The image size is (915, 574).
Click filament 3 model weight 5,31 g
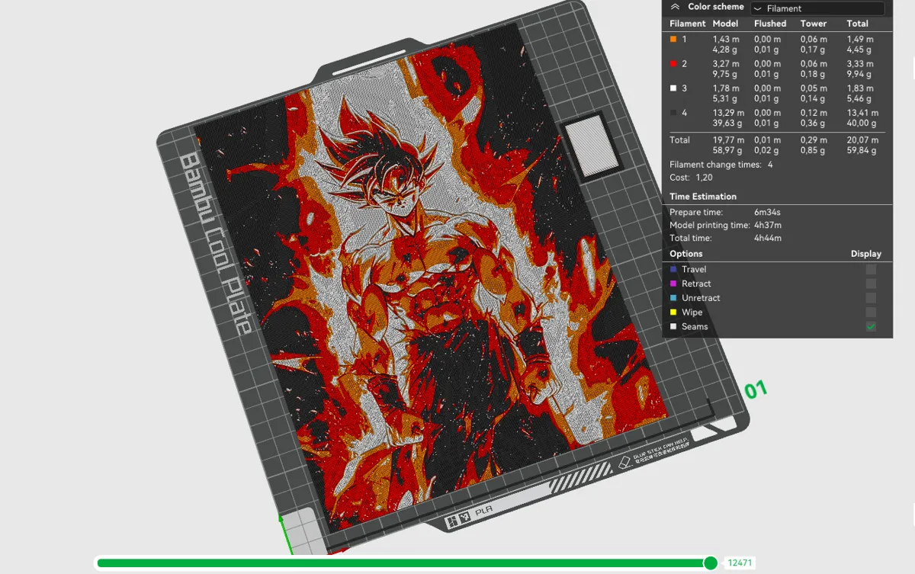coord(724,99)
